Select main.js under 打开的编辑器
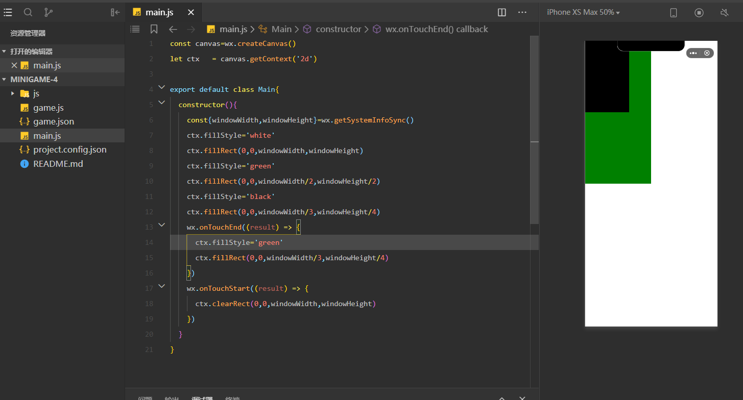Screen dimensions: 743x400 click(x=47, y=65)
